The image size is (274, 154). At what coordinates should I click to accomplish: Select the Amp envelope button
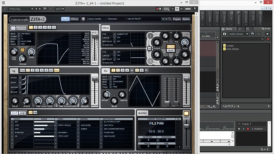pos(56,70)
